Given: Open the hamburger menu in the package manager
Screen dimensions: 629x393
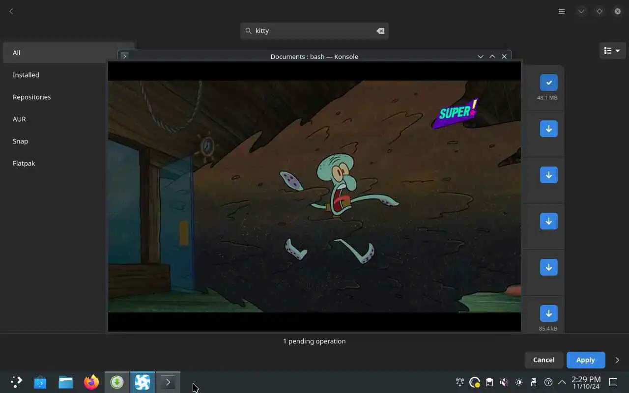Looking at the screenshot, I should (x=562, y=11).
